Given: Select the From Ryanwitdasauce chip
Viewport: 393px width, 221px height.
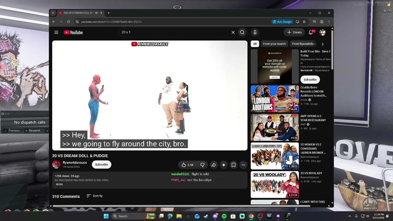Looking at the screenshot, I should coord(304,44).
